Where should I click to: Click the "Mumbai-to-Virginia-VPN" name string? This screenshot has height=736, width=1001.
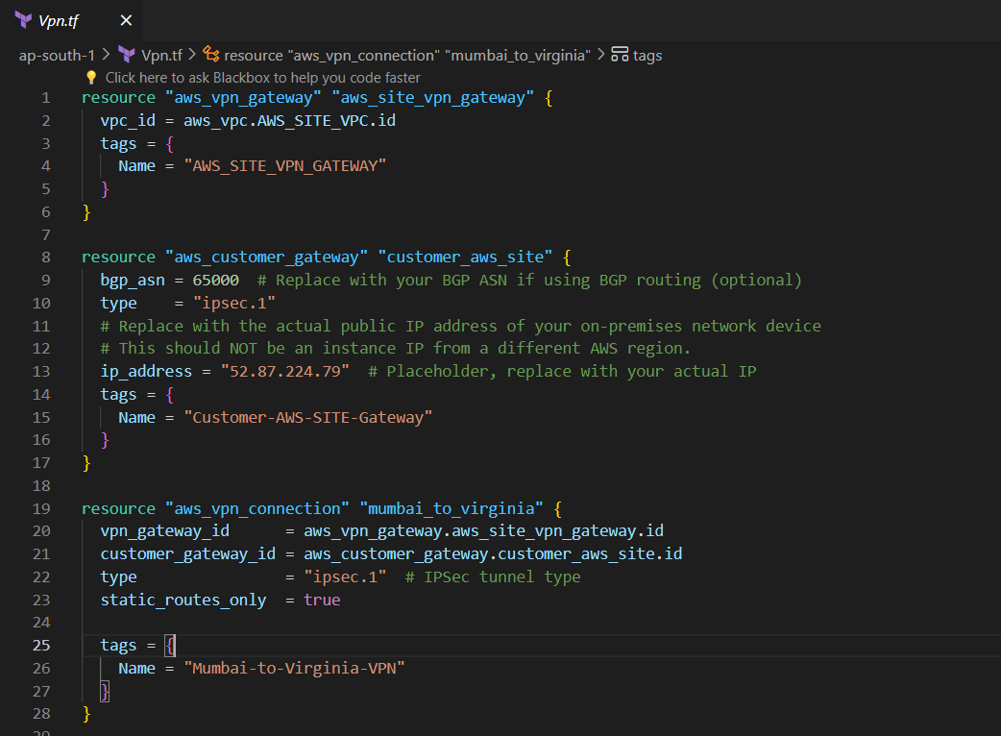tap(295, 668)
